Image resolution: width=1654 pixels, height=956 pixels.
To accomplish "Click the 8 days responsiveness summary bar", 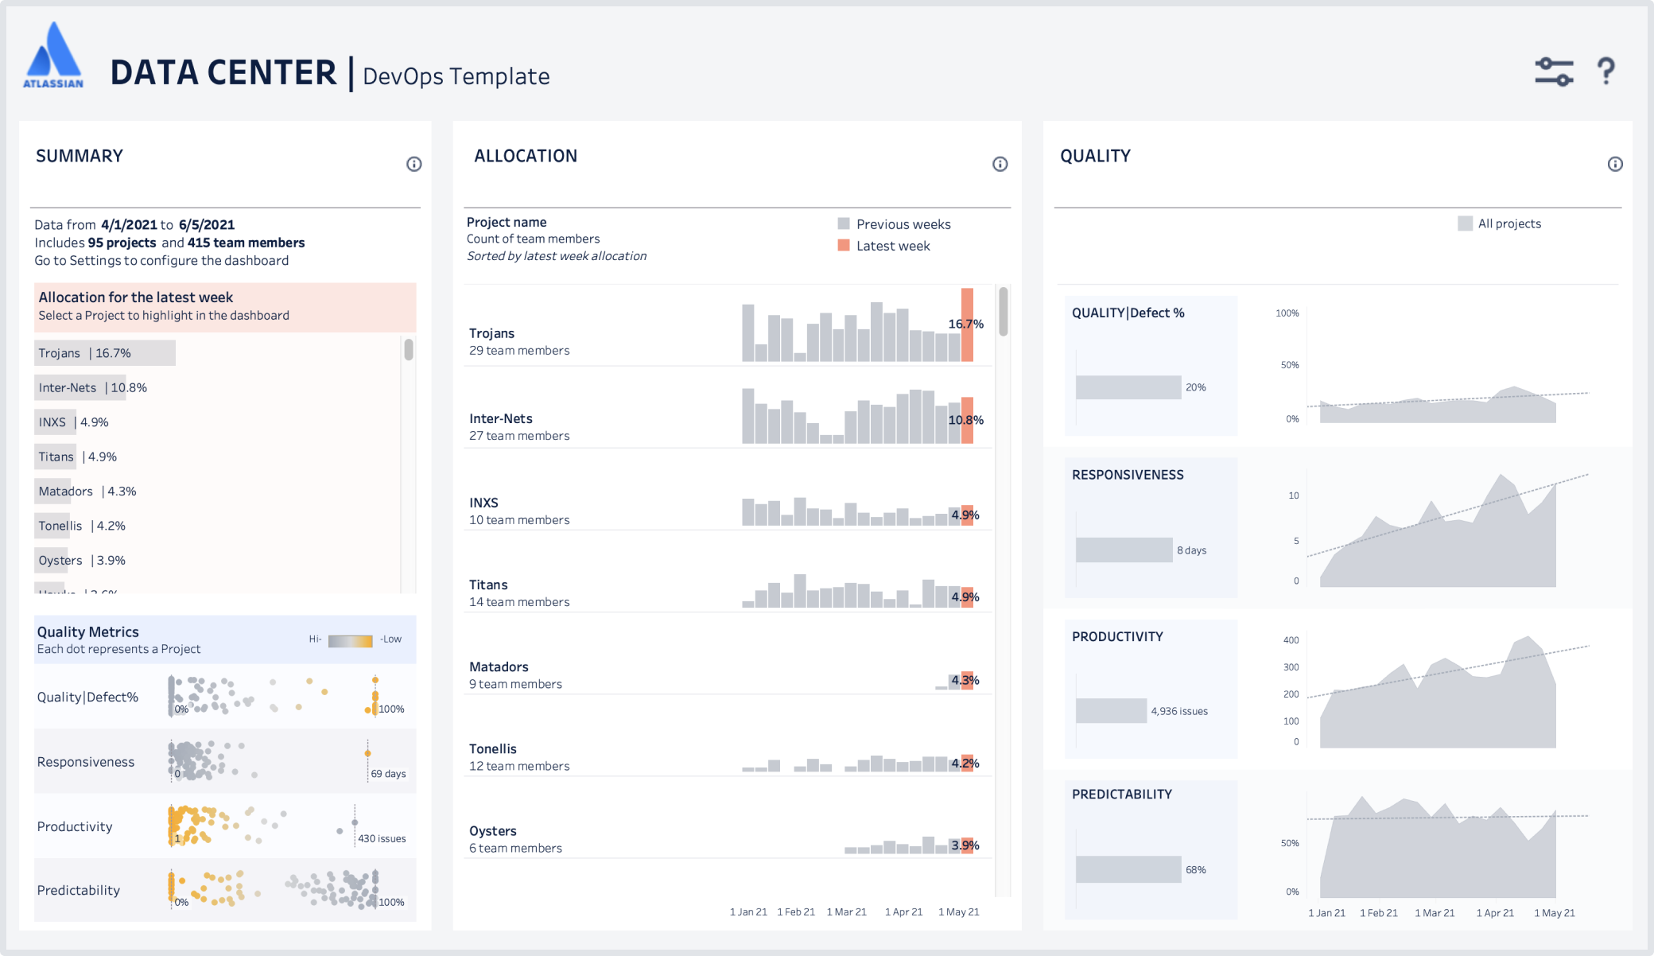I will tap(1124, 550).
